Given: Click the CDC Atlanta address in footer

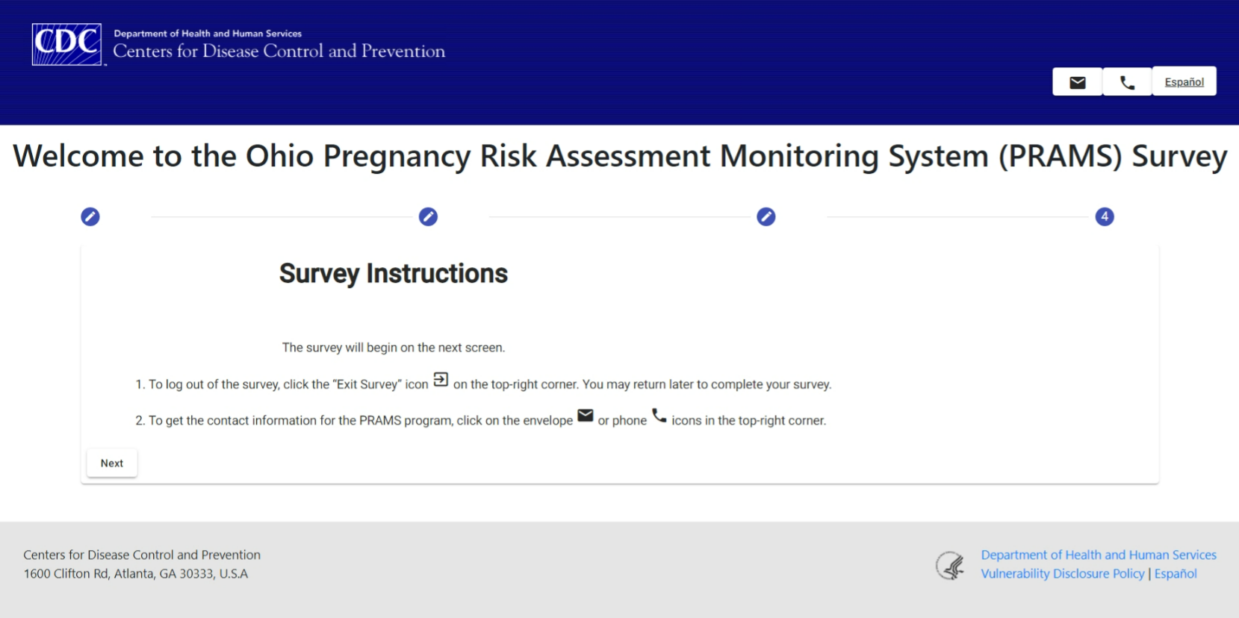Looking at the screenshot, I should (x=135, y=573).
